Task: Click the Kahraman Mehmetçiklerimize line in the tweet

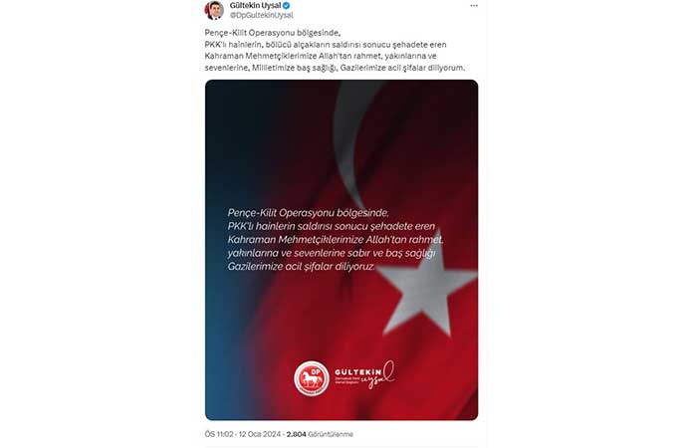Action: pos(321,56)
